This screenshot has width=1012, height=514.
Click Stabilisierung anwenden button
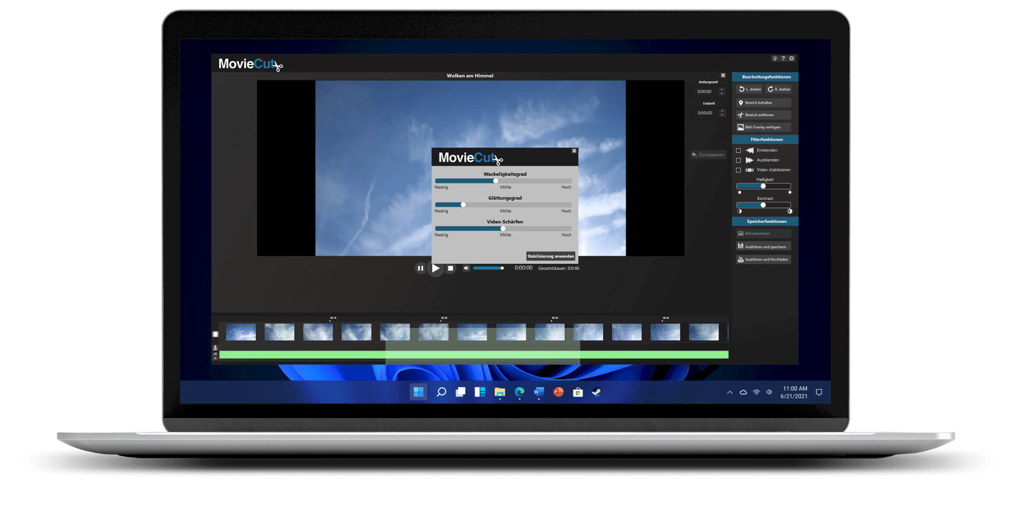click(x=550, y=256)
